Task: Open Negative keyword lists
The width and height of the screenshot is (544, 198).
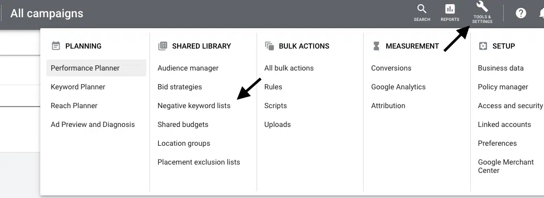Action: (x=194, y=106)
